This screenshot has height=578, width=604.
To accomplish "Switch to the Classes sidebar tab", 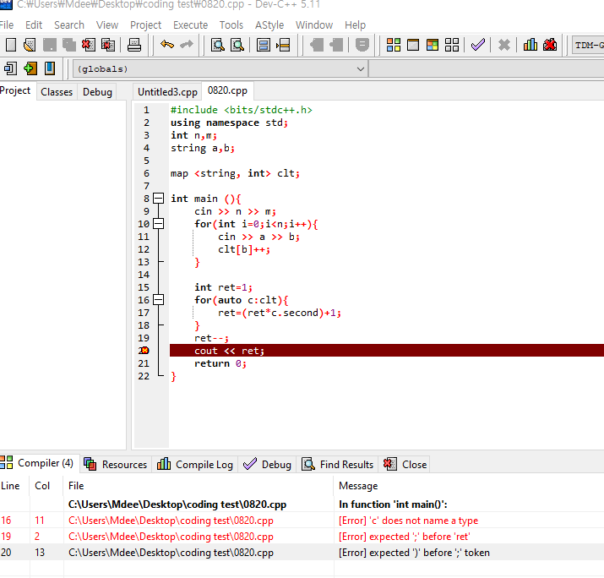I will (x=57, y=91).
